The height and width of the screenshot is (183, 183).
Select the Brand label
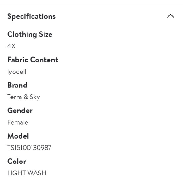pos(17,85)
